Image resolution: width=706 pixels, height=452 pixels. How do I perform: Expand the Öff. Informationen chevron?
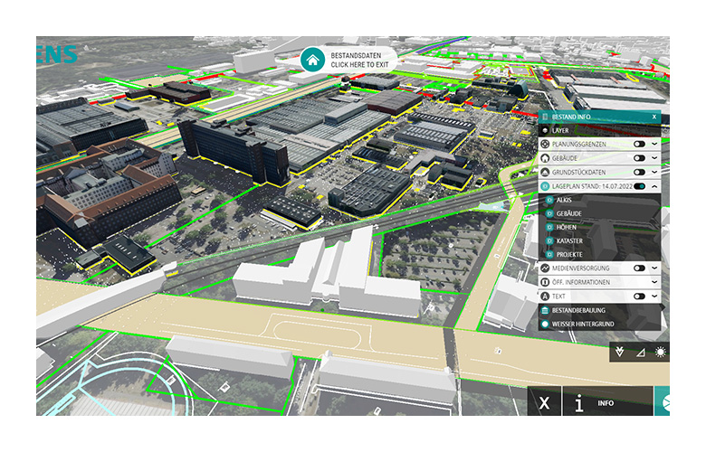pos(654,282)
